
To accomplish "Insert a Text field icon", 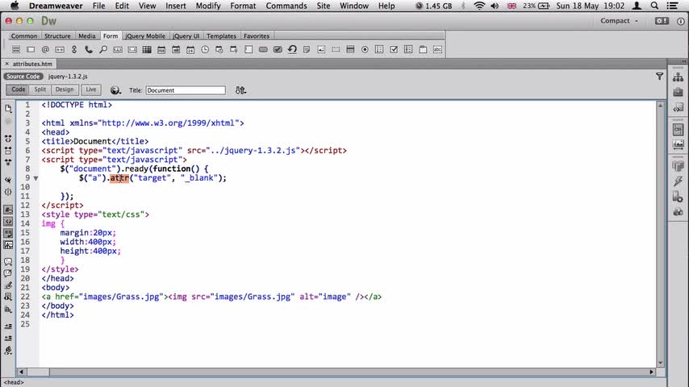I will (31, 50).
